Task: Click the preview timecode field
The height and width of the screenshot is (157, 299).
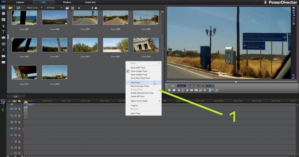Action: 194,86
